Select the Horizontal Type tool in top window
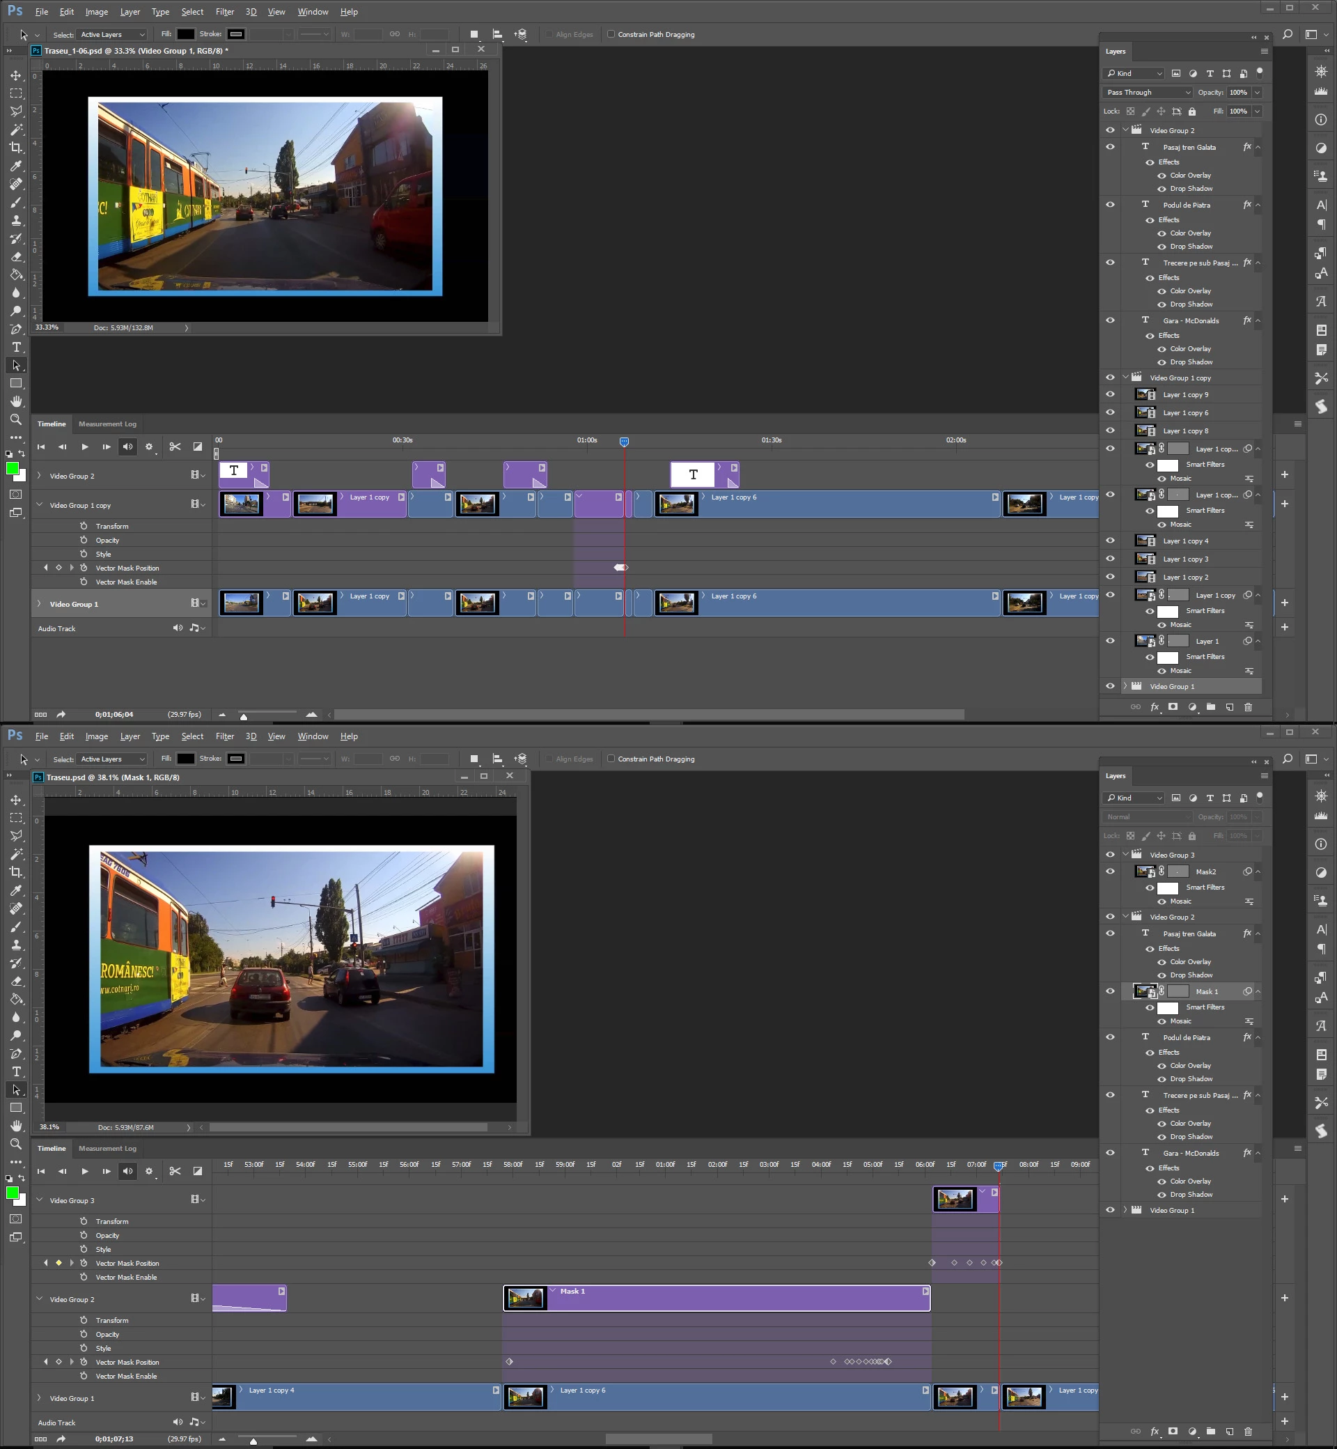Viewport: 1337px width, 1449px height. click(x=16, y=348)
